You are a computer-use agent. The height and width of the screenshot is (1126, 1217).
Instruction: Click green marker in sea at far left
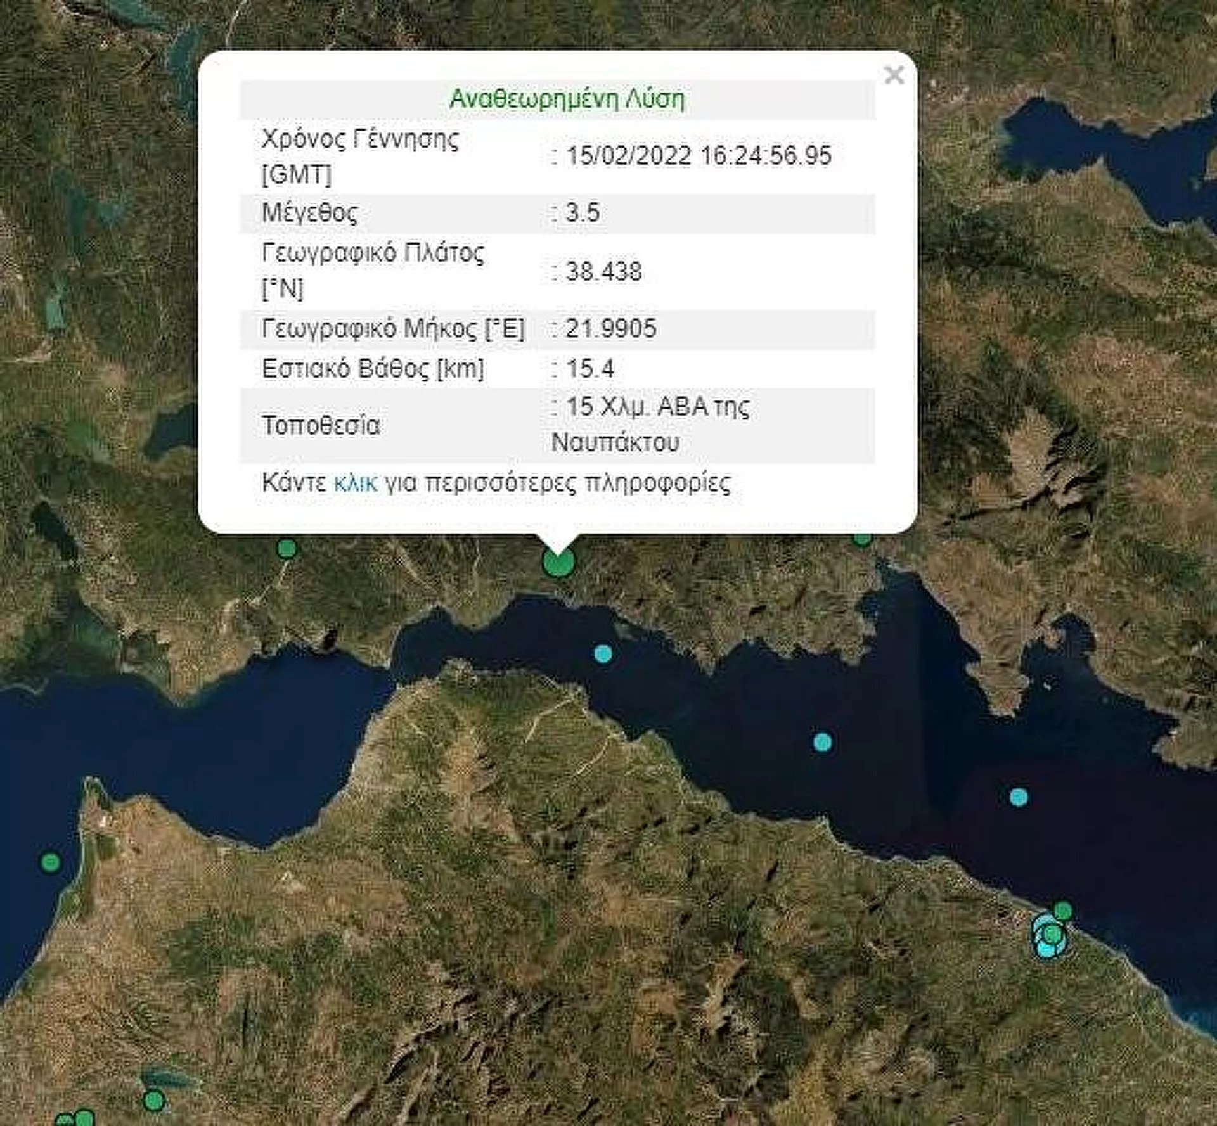pos(50,862)
